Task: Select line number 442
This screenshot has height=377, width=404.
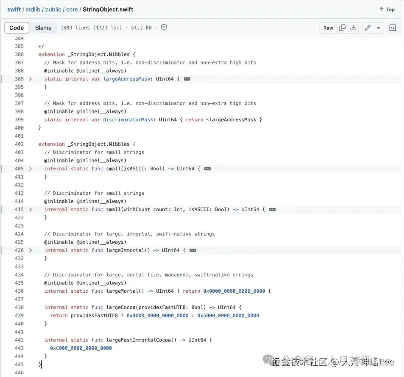Action: [x=19, y=340]
